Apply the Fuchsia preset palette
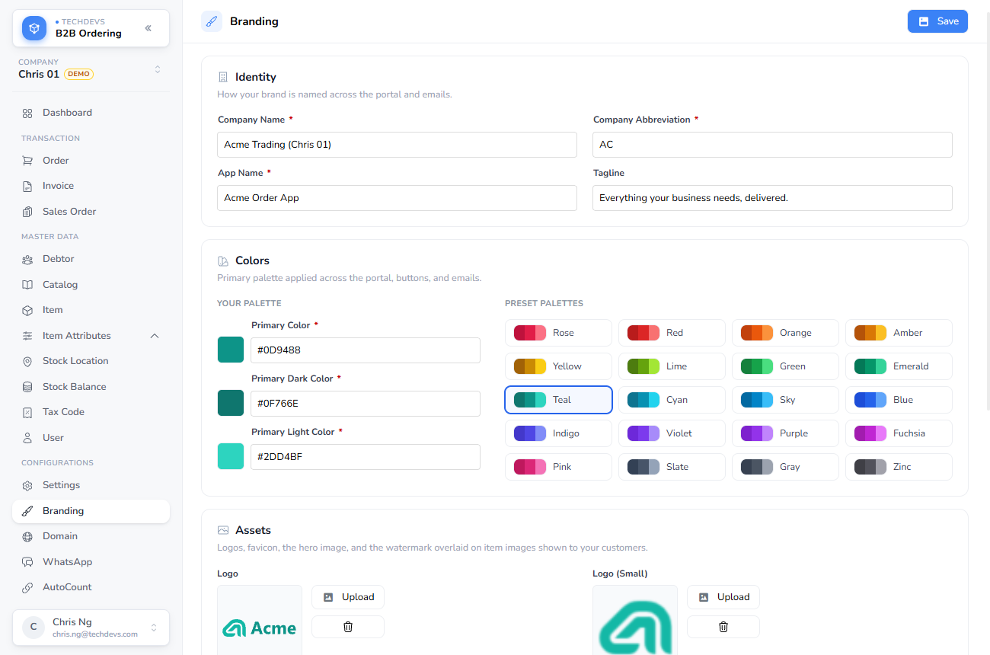990x655 pixels. pyautogui.click(x=899, y=433)
